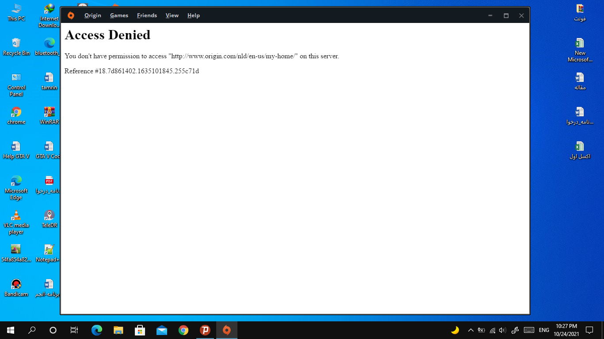Switch the ENG input language
This screenshot has width=604, height=339.
tap(544, 330)
